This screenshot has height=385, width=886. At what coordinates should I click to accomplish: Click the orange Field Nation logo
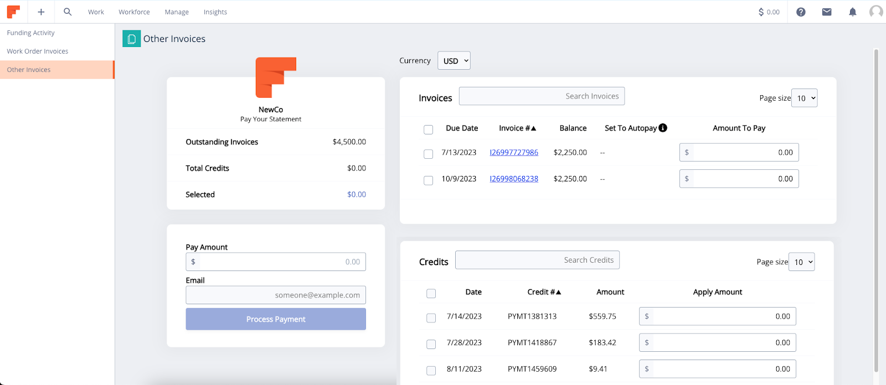13,12
